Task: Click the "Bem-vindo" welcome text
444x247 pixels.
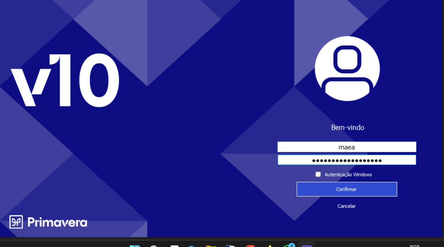Action: (x=348, y=127)
